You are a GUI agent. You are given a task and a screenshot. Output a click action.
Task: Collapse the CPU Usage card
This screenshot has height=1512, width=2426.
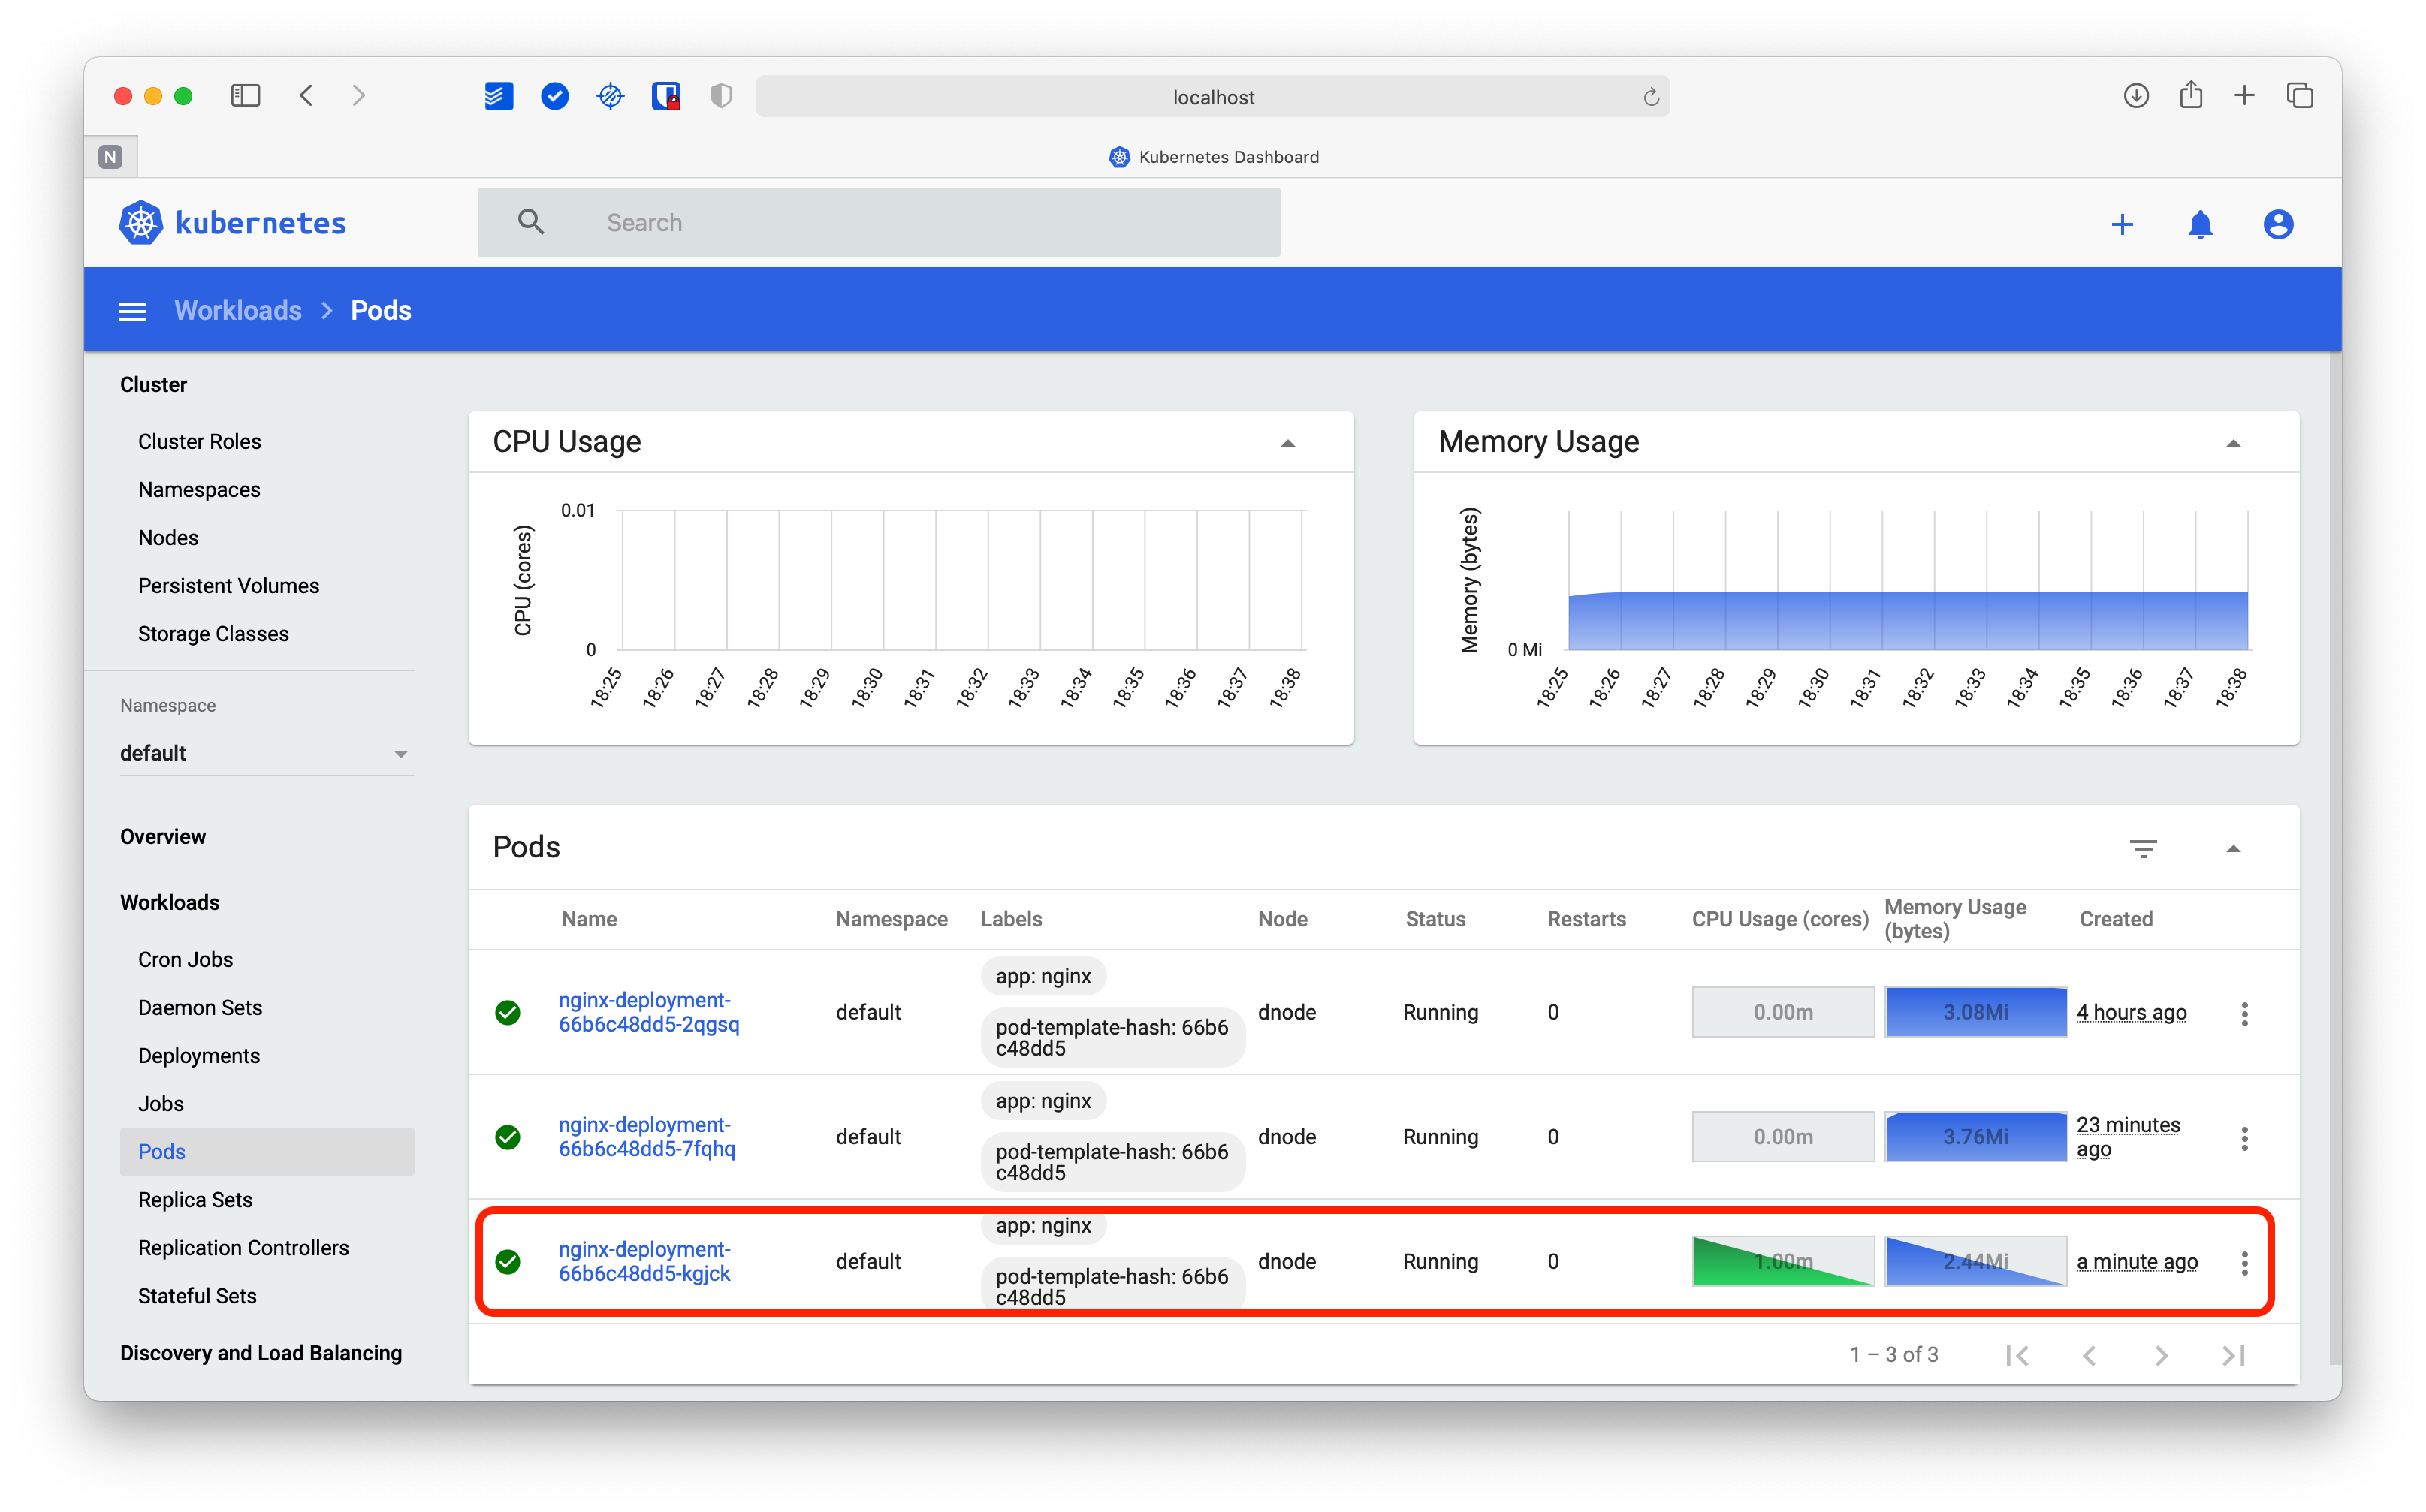tap(1287, 443)
